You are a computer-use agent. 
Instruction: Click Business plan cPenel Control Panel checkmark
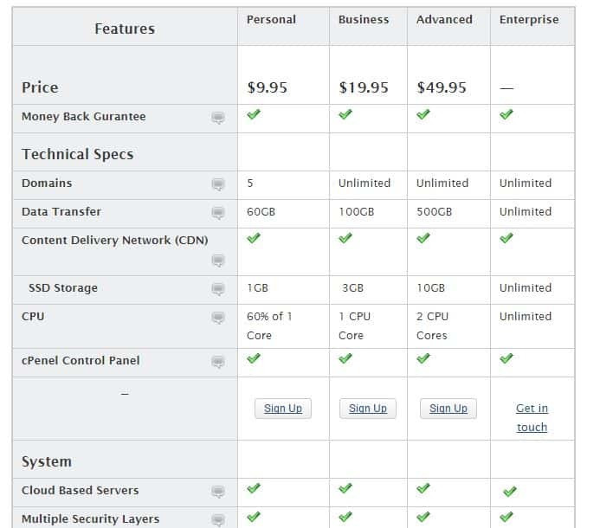345,359
